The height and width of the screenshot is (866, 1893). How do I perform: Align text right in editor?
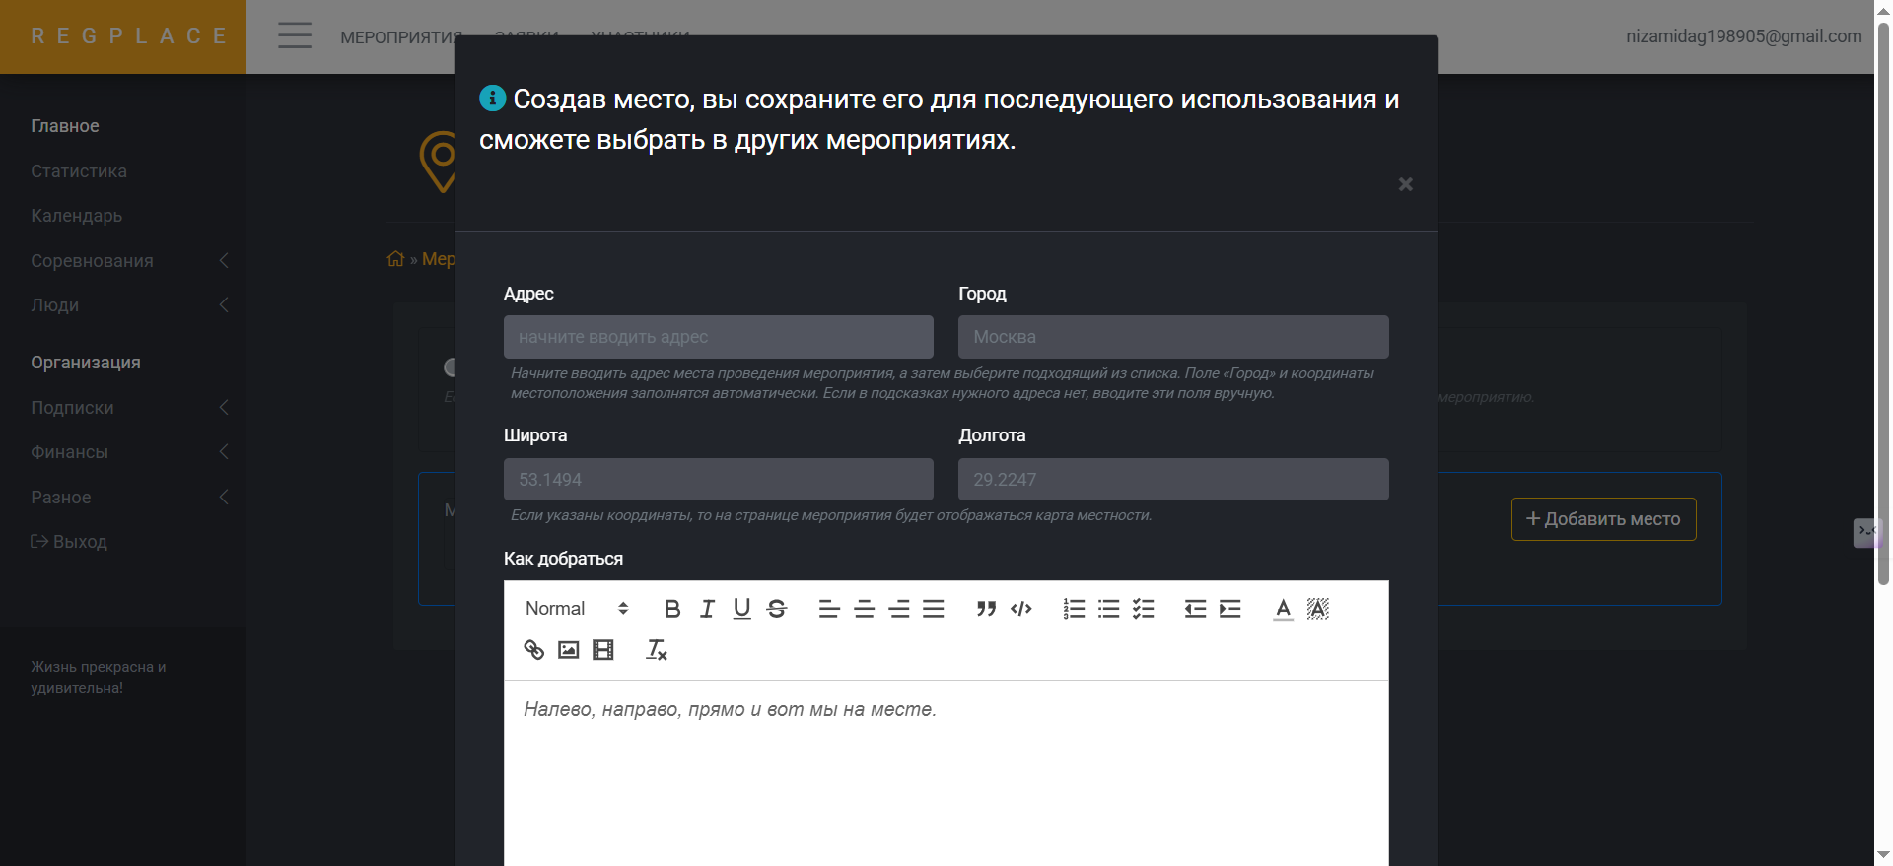coord(899,609)
